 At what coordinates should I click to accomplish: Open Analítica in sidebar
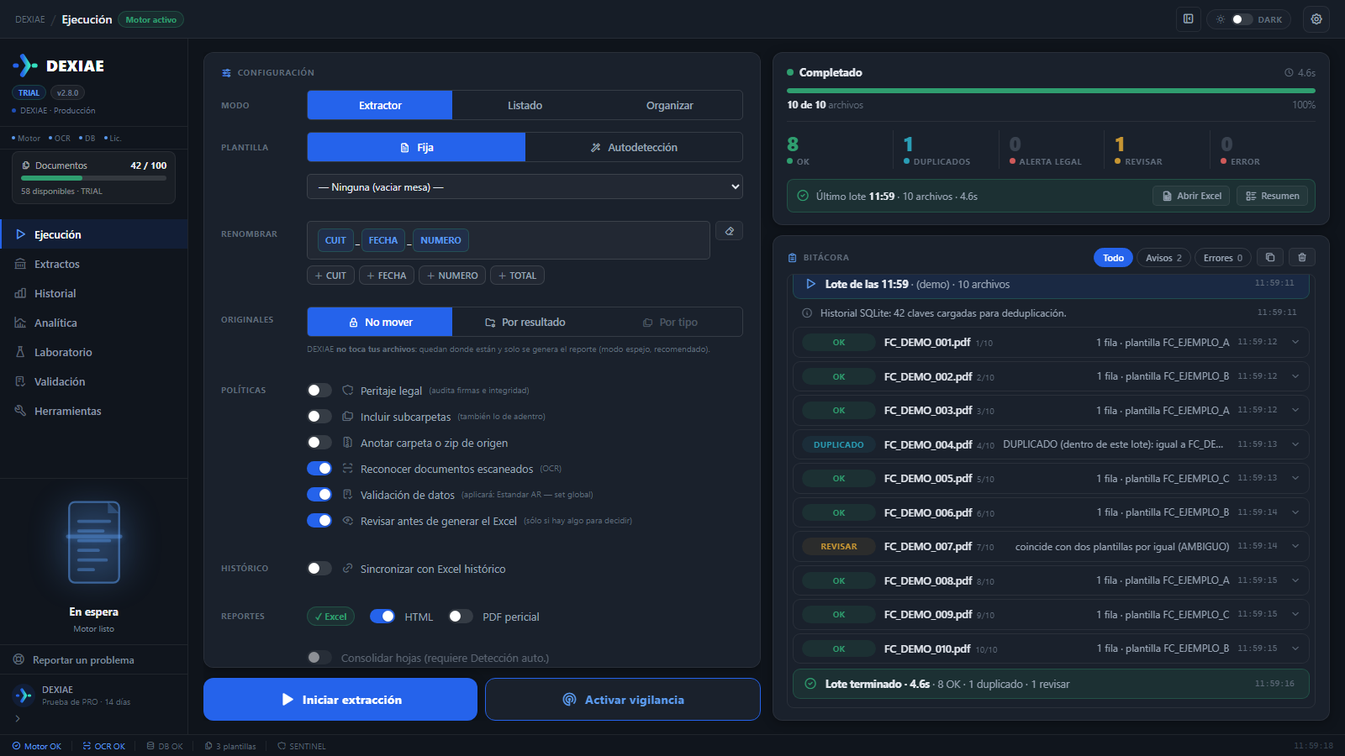tap(93, 323)
